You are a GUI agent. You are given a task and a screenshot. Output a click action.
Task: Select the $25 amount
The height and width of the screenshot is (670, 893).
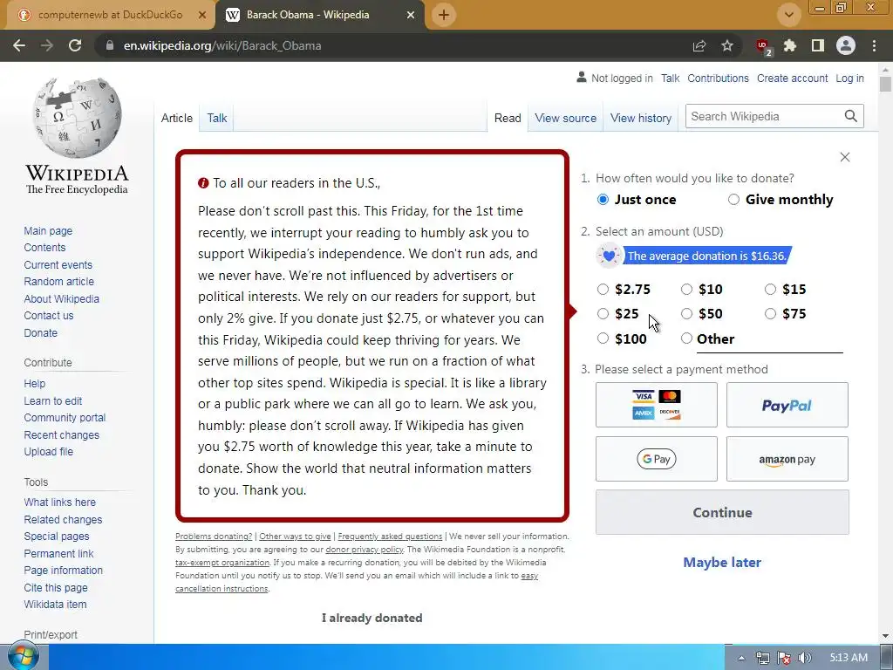pos(603,314)
